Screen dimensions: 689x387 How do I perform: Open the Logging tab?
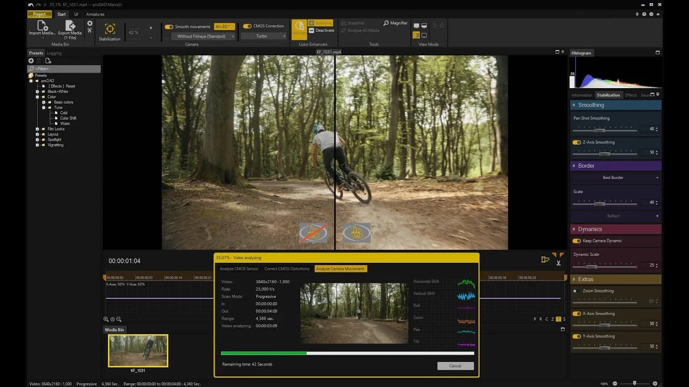point(54,53)
